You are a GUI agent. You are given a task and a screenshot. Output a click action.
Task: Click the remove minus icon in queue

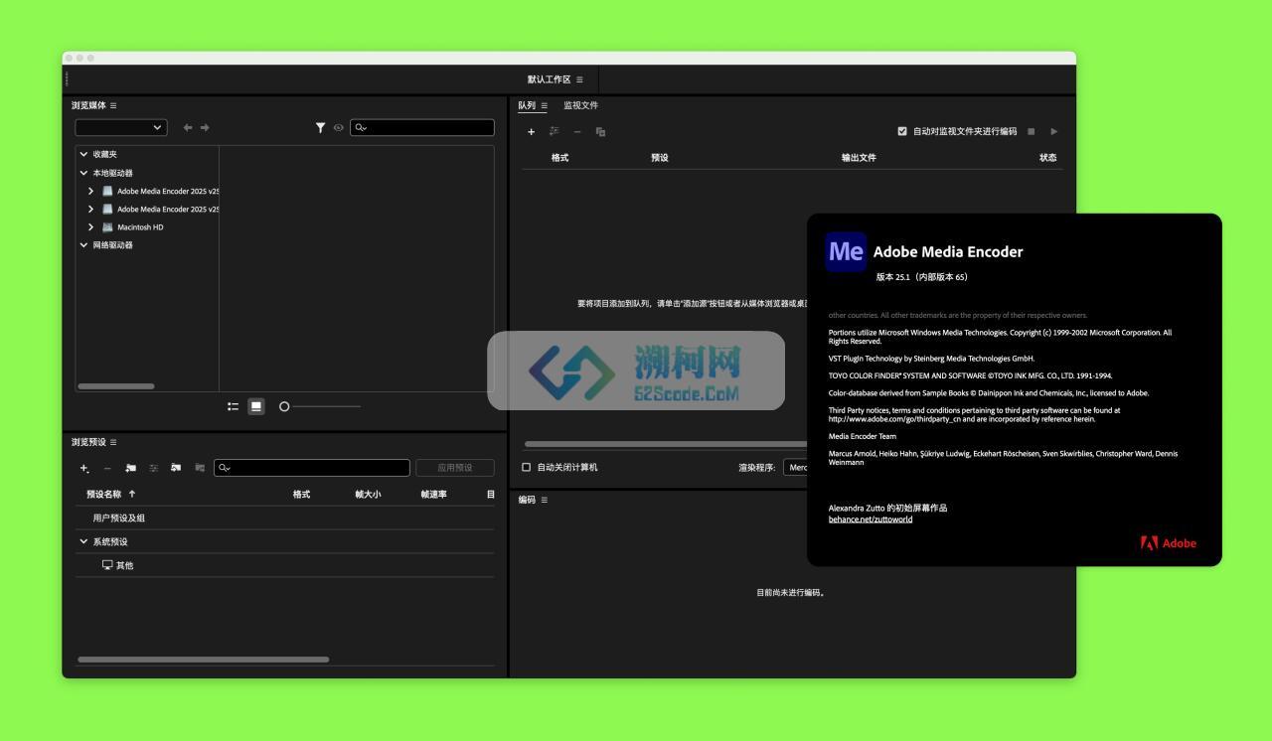(577, 131)
